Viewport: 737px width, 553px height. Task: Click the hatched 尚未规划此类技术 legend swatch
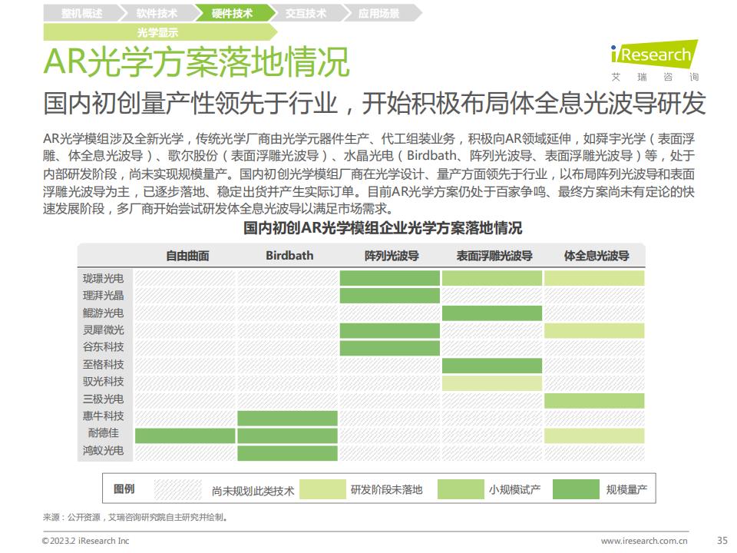[179, 489]
